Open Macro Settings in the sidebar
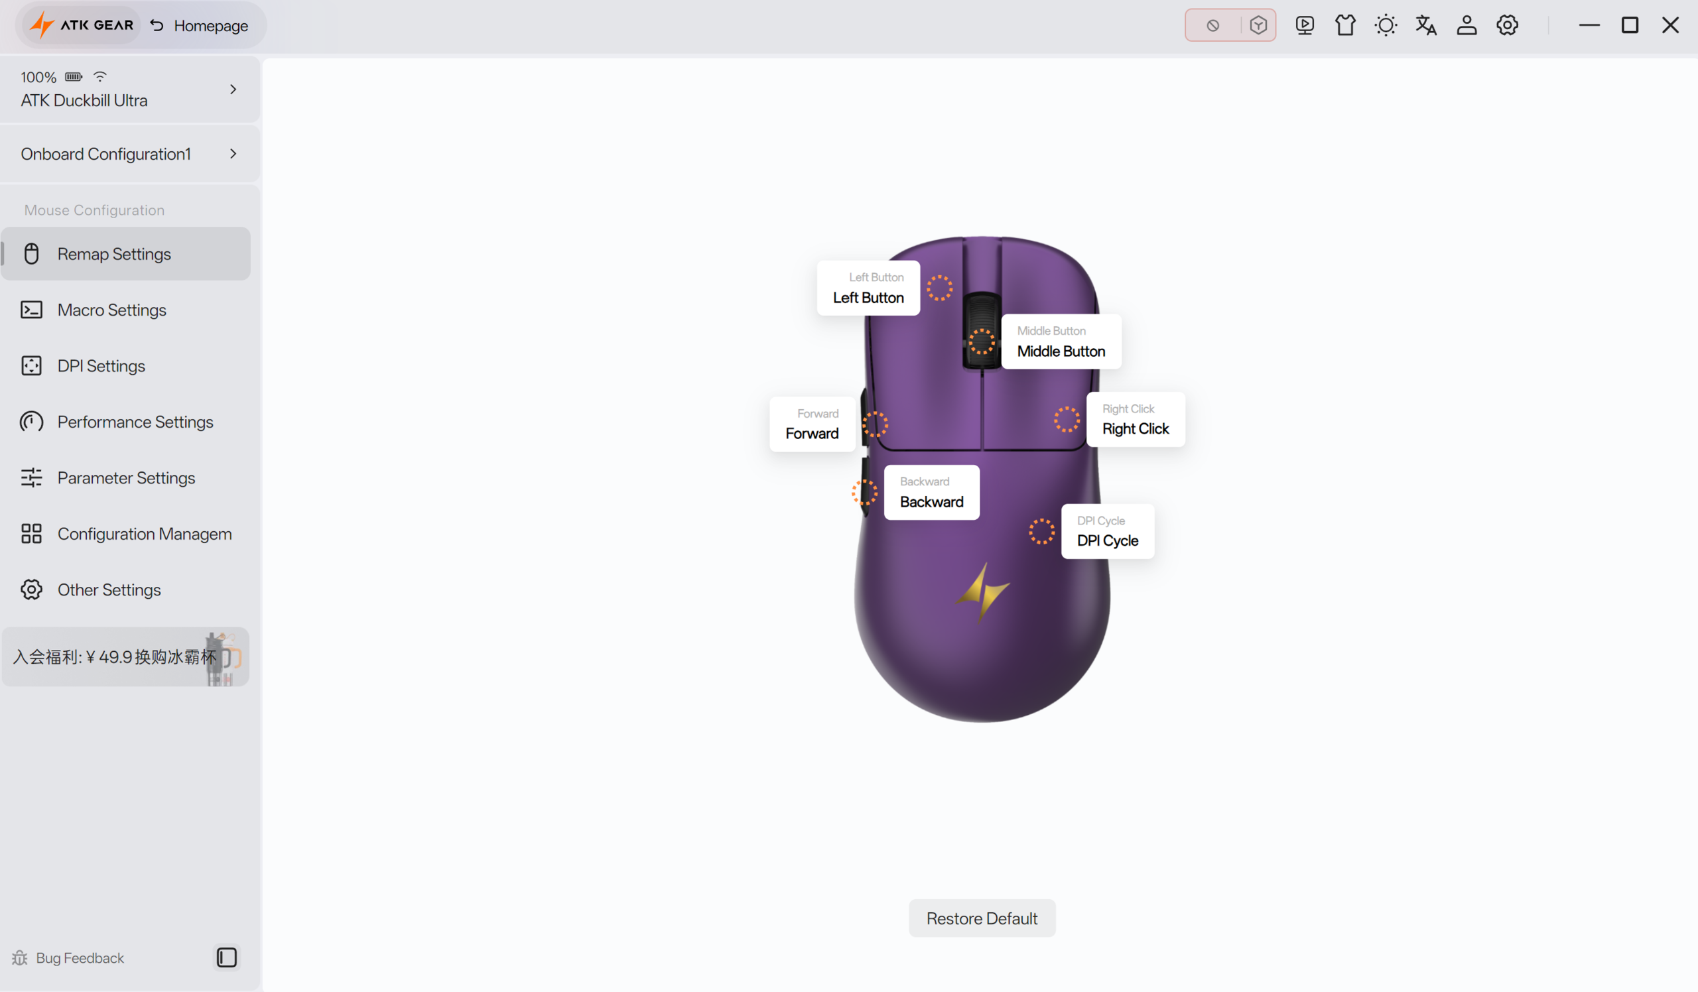This screenshot has width=1698, height=992. point(112,310)
